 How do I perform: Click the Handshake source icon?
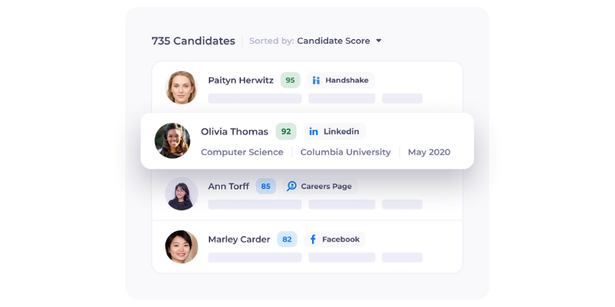tap(316, 80)
